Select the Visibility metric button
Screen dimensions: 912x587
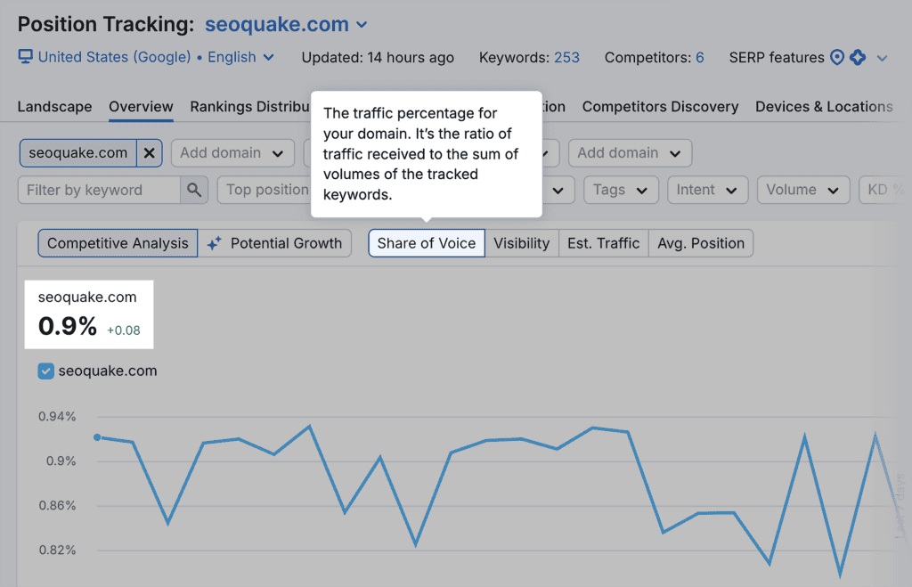(x=522, y=242)
